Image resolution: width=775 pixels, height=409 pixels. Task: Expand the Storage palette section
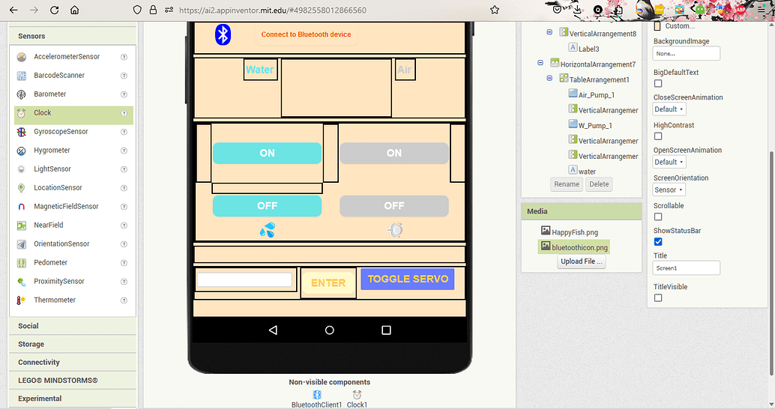click(x=31, y=344)
